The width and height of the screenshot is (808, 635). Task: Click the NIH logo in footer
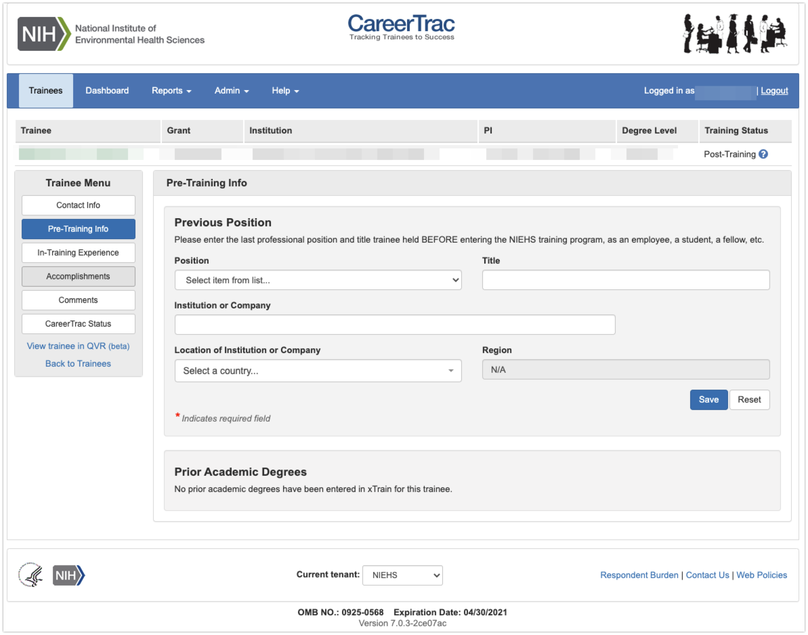coord(69,575)
